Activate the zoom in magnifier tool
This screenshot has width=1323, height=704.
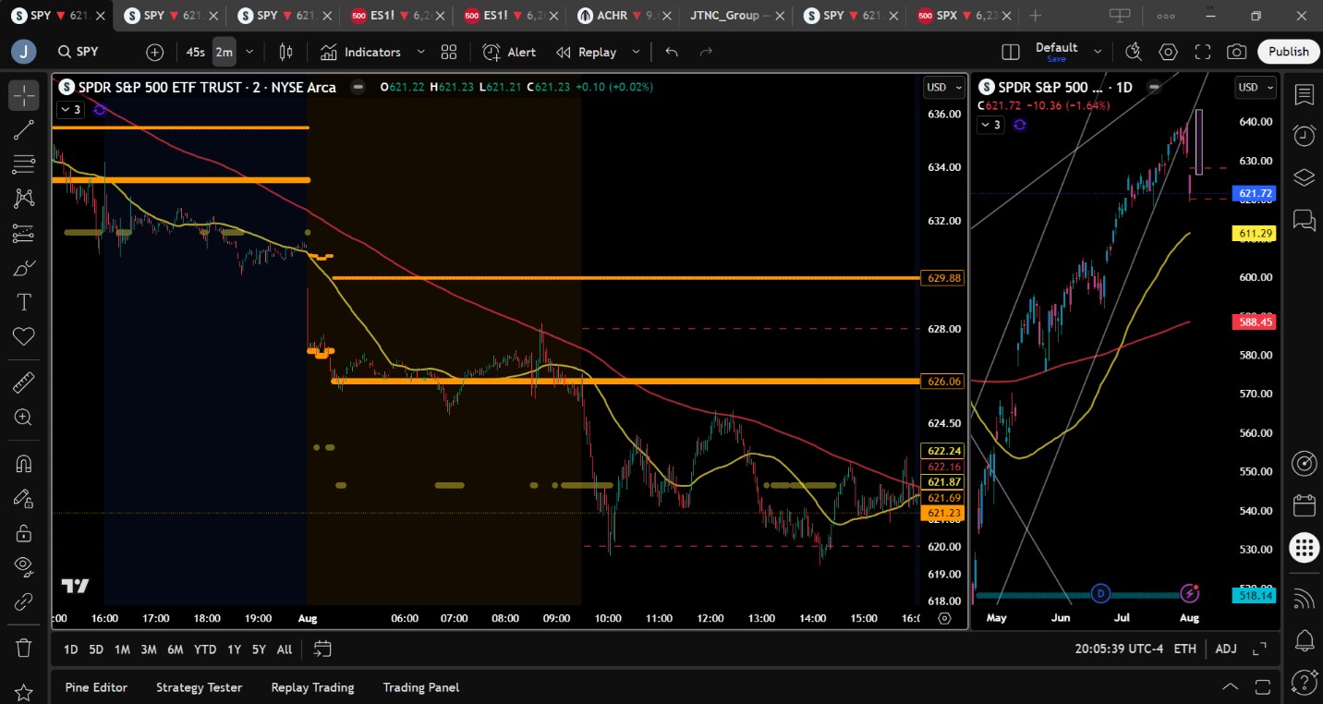pyautogui.click(x=24, y=417)
